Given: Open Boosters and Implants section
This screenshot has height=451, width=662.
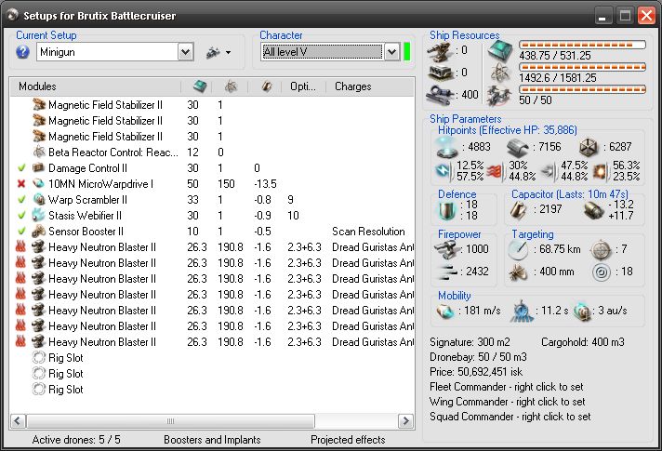Looking at the screenshot, I should (211, 440).
